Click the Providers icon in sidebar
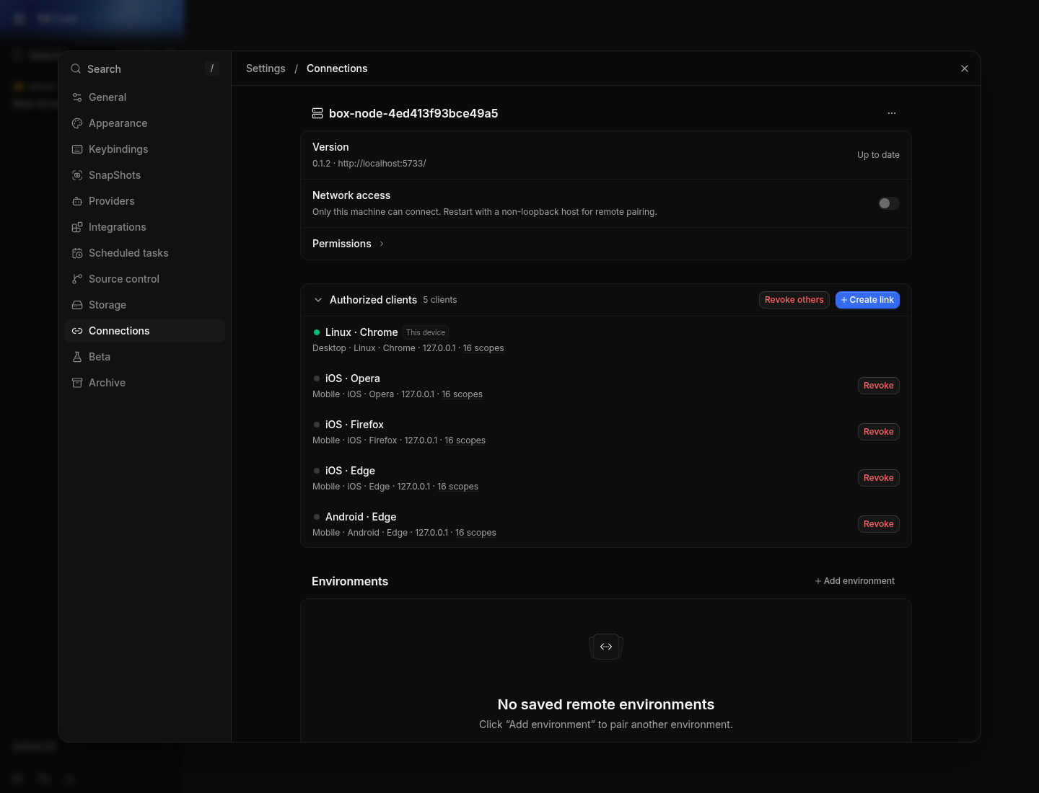This screenshot has width=1039, height=793. tap(77, 201)
